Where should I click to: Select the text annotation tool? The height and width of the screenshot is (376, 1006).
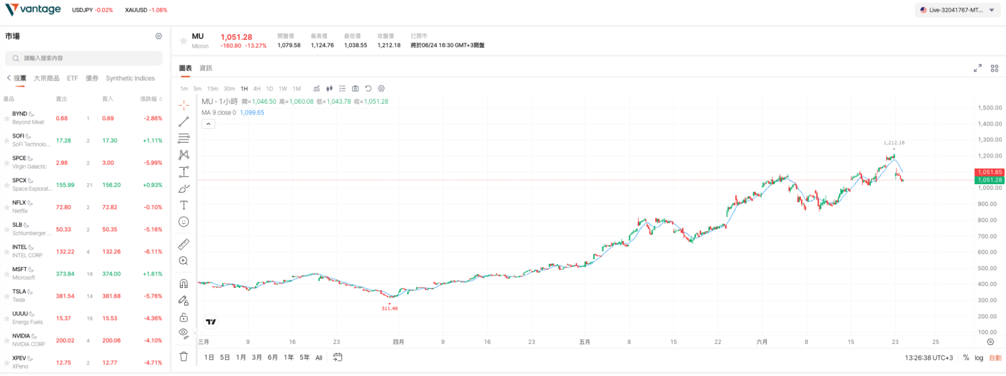[184, 205]
